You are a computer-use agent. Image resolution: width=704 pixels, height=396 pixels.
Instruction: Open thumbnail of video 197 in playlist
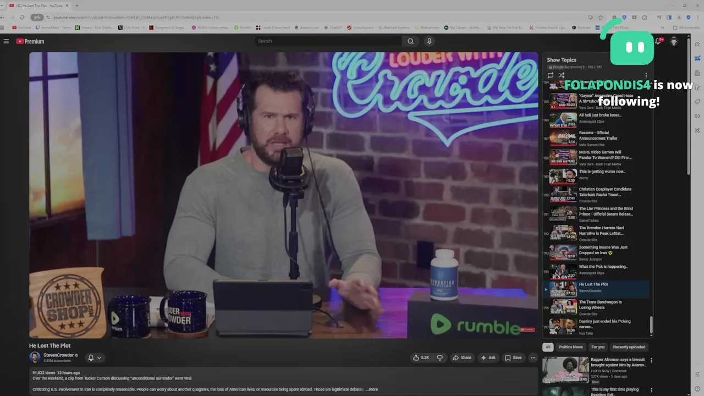[x=563, y=327]
